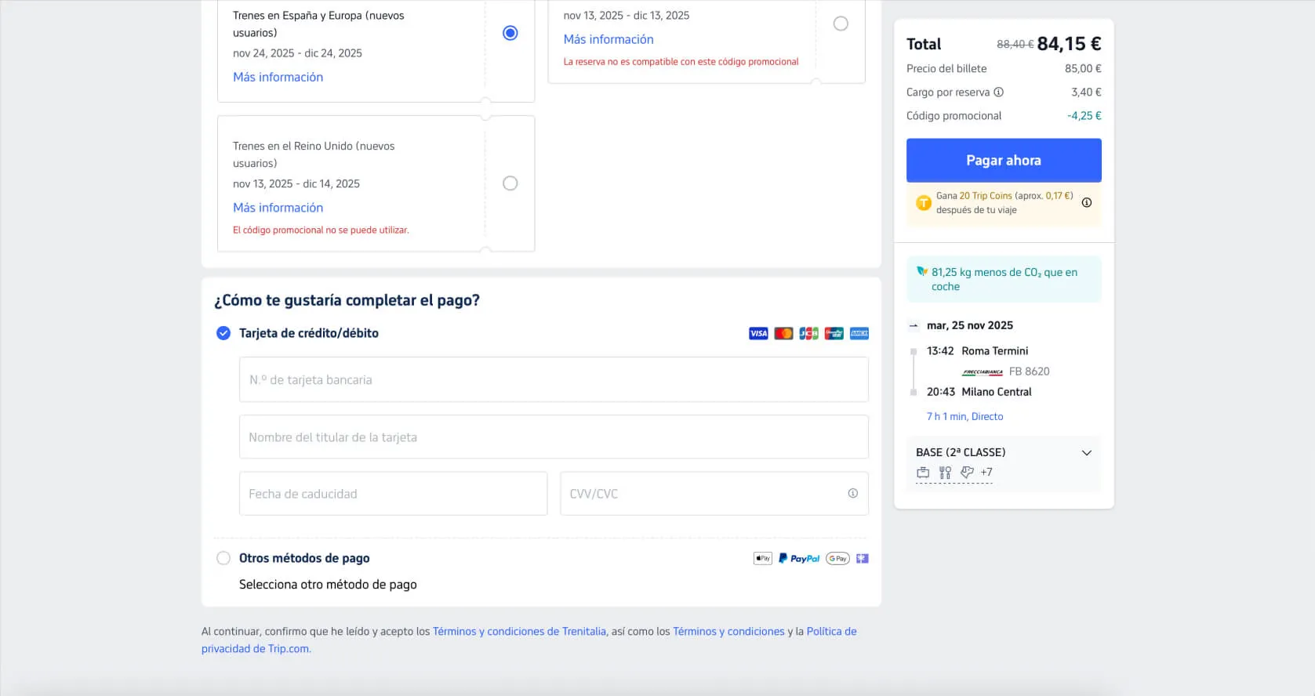Screen dimensions: 1315x696
Task: Click the Frecciabianca train logo
Action: pos(983,372)
